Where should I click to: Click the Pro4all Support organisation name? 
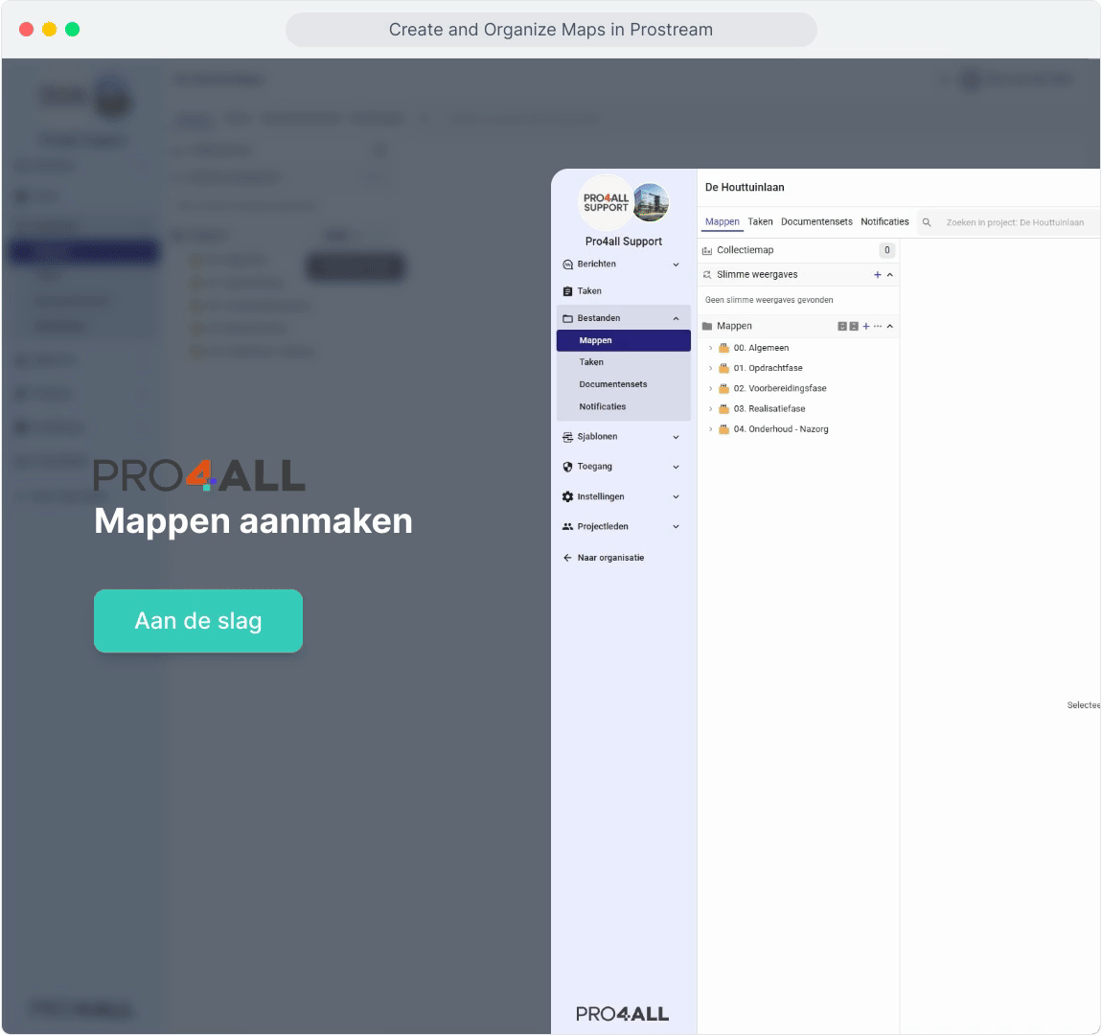pos(624,241)
